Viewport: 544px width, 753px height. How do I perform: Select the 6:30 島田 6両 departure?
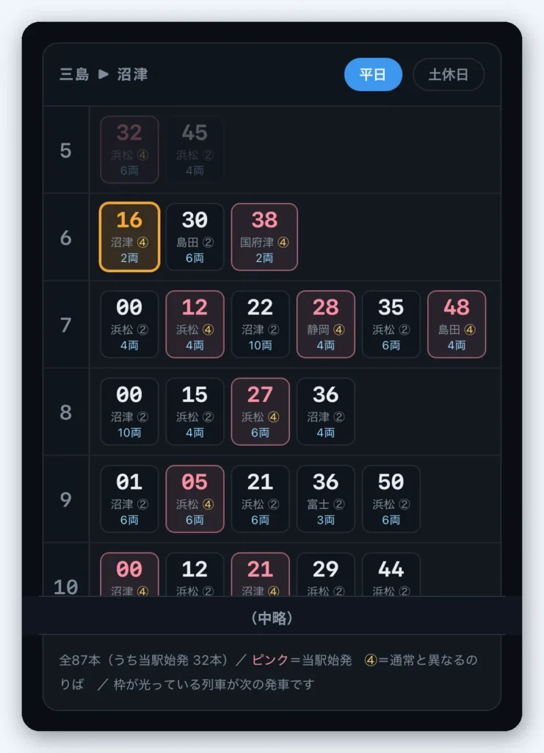point(195,238)
